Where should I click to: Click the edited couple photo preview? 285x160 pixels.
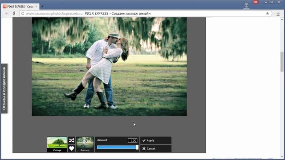(109, 67)
